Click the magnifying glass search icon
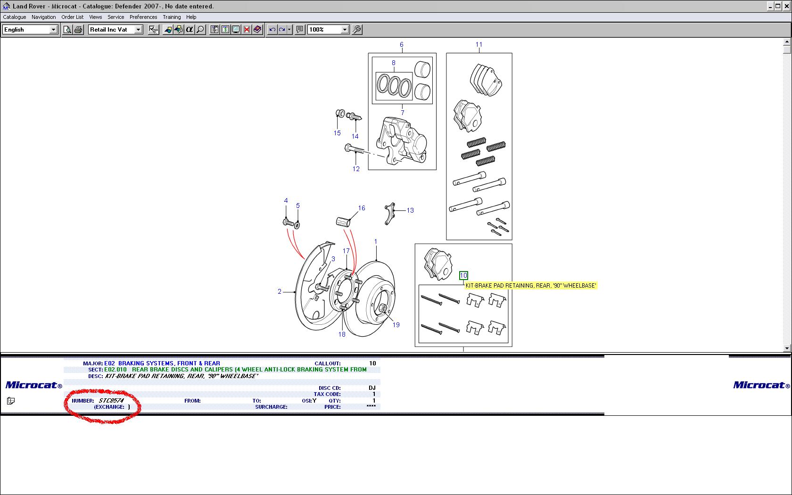 (200, 30)
